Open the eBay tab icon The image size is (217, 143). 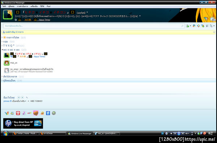point(29,113)
